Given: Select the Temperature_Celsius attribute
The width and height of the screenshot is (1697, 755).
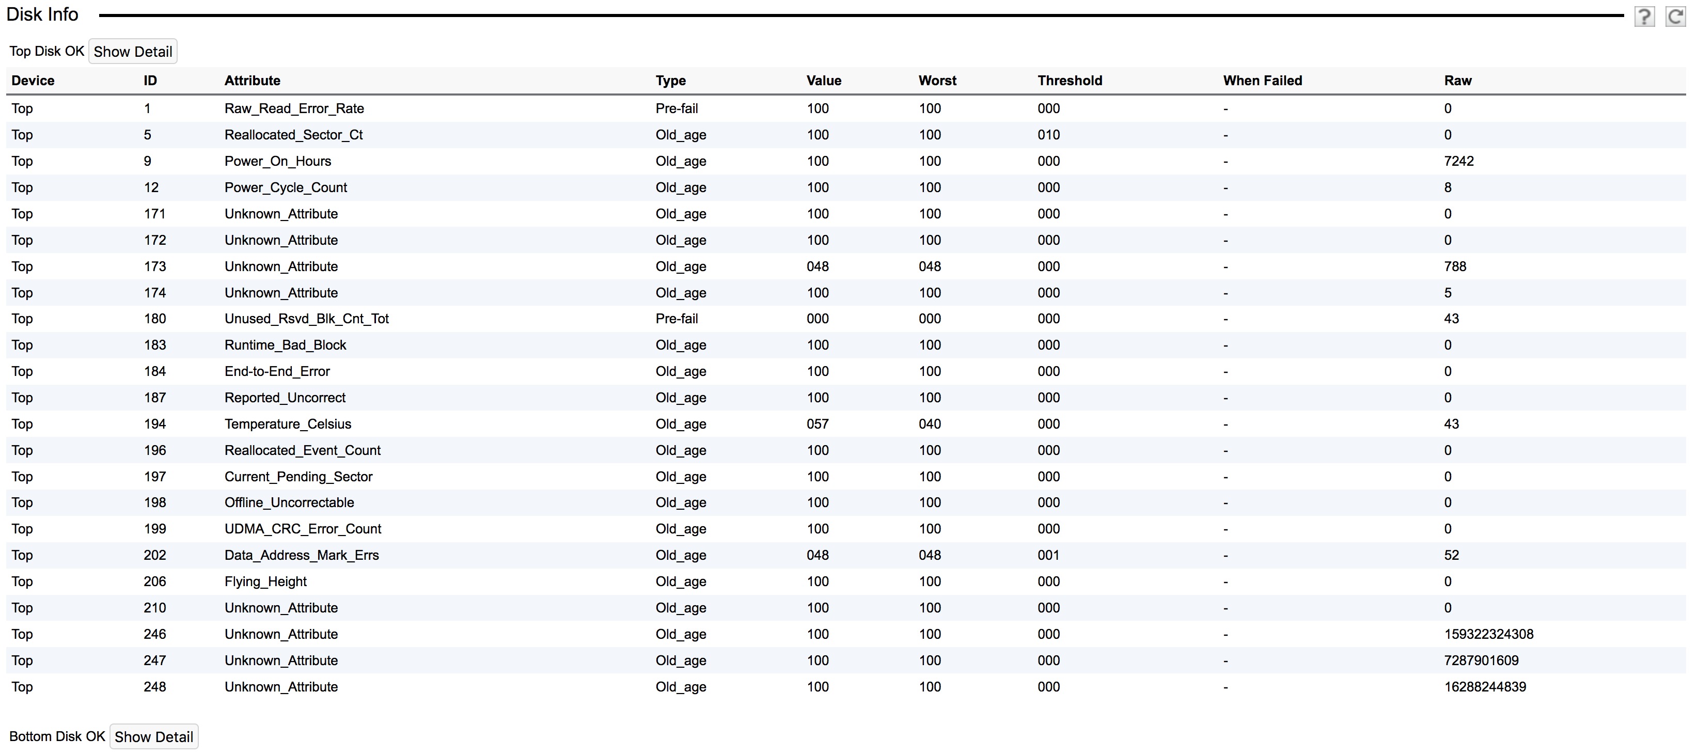Looking at the screenshot, I should pyautogui.click(x=287, y=424).
